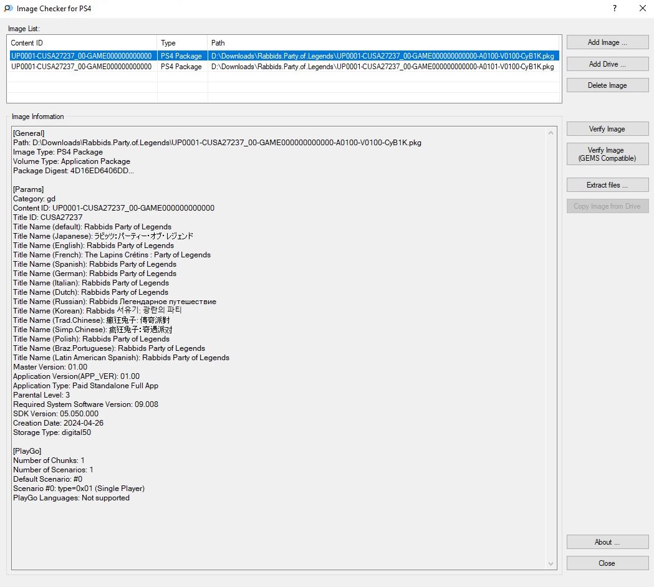Click the Required System Software Version line
This screenshot has height=587, width=654.
pyautogui.click(x=85, y=404)
